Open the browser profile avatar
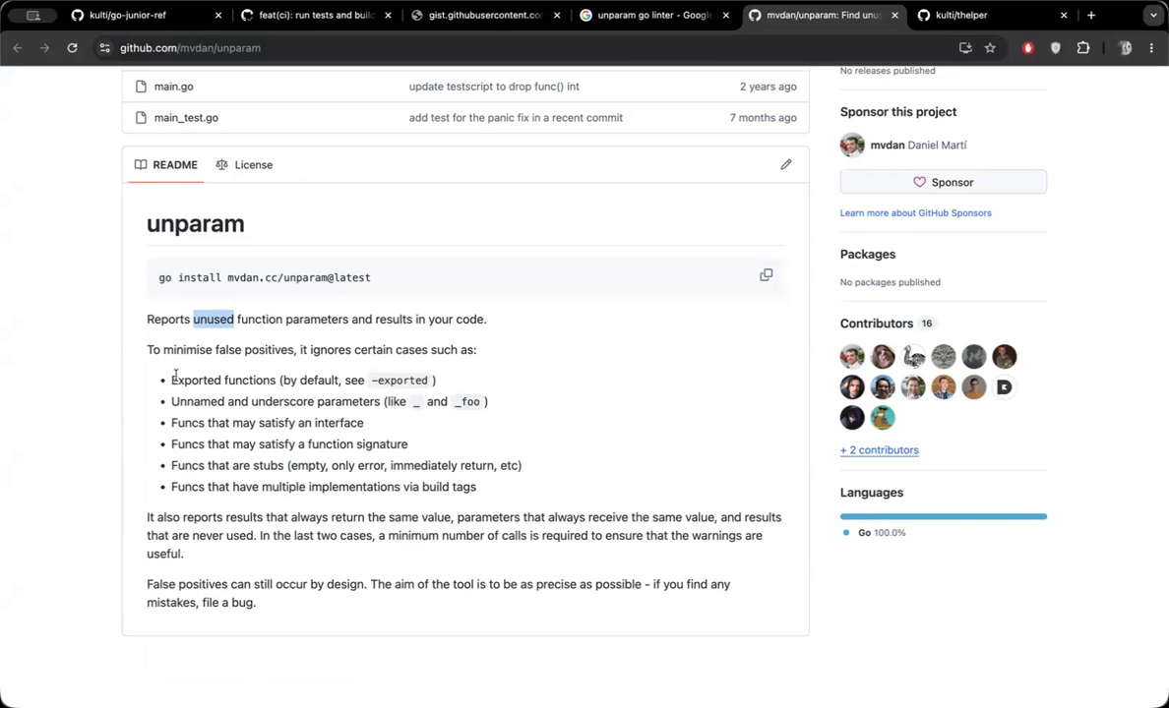 pyautogui.click(x=1125, y=48)
